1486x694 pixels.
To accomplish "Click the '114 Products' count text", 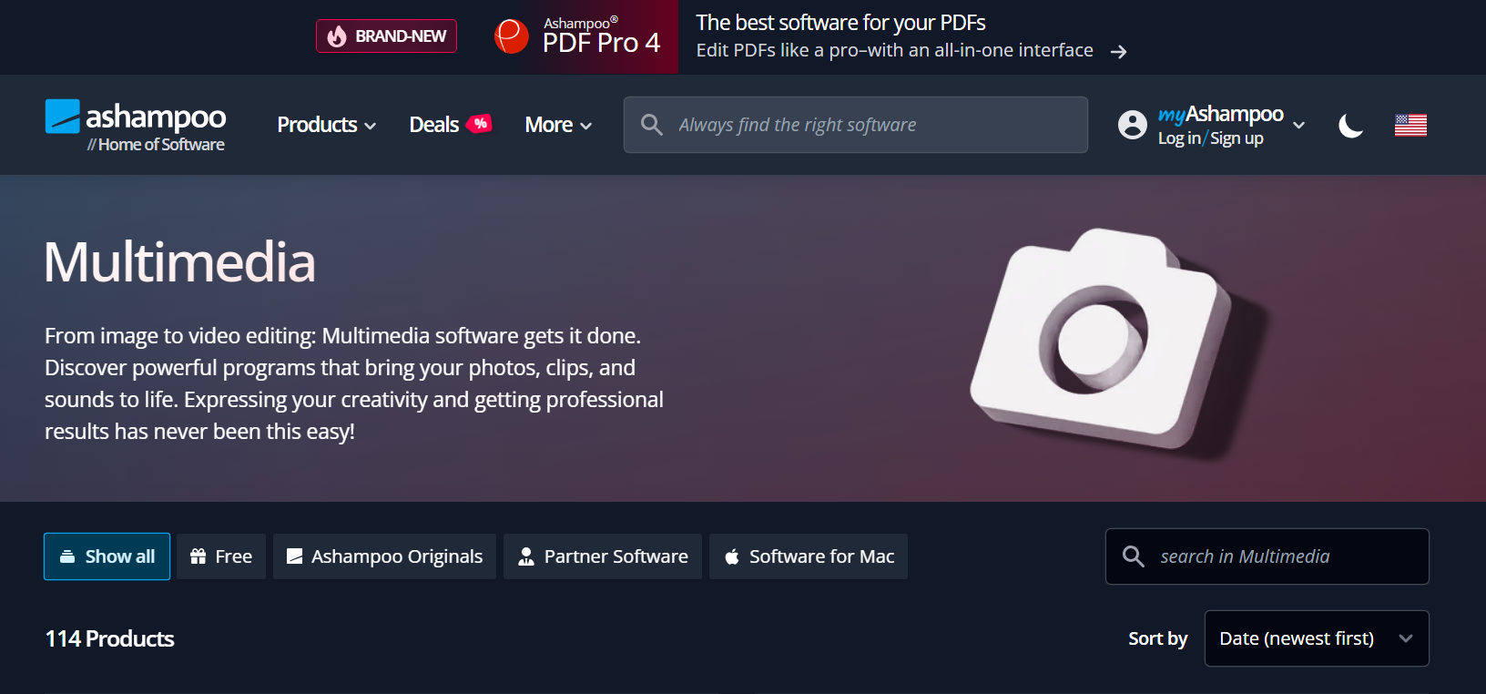I will (x=110, y=638).
